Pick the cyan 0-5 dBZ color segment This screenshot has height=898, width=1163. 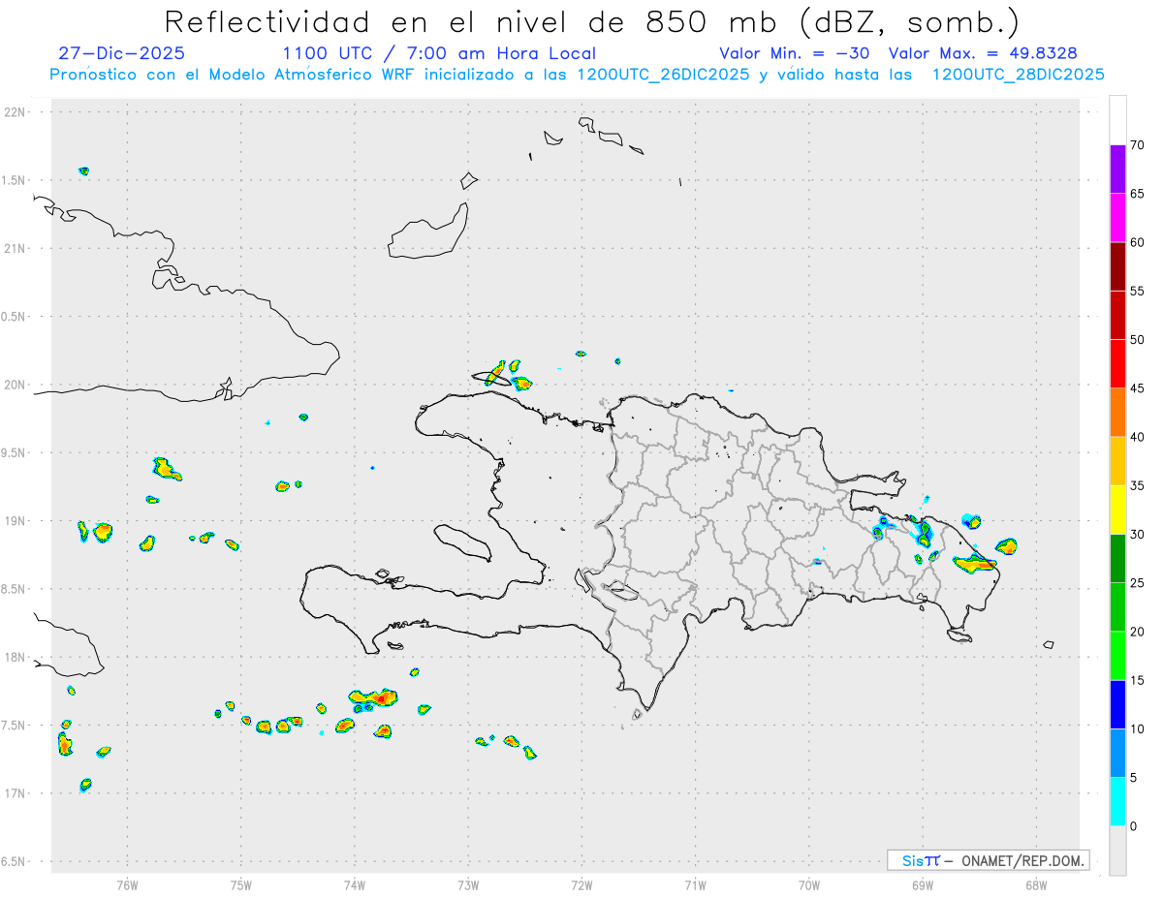(x=1117, y=802)
